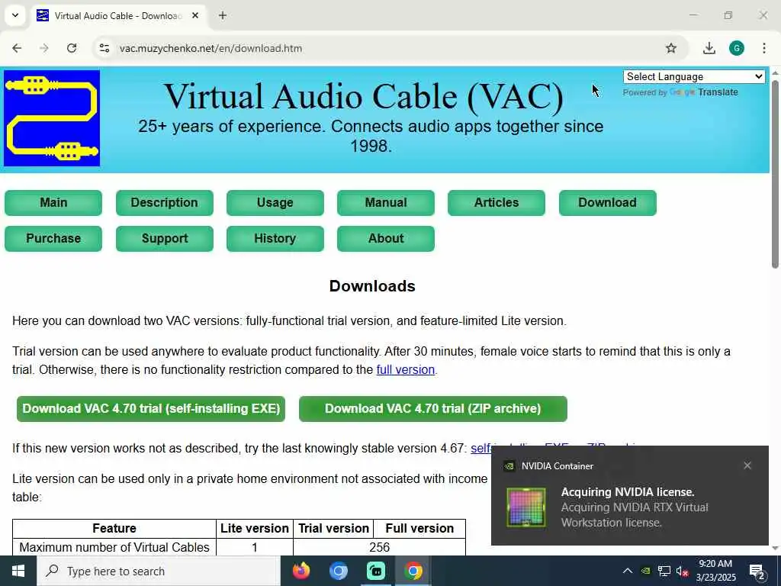Click the 'Full version' column header
The width and height of the screenshot is (781, 586).
coord(419,528)
